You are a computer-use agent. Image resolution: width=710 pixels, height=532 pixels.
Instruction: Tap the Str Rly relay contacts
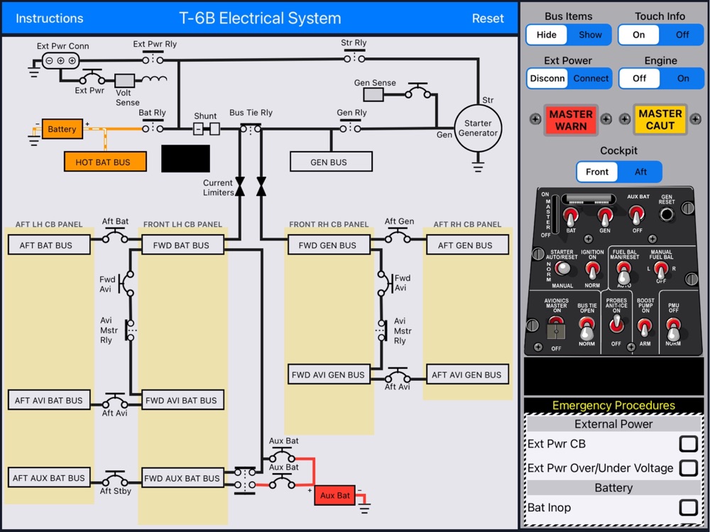[x=354, y=57]
